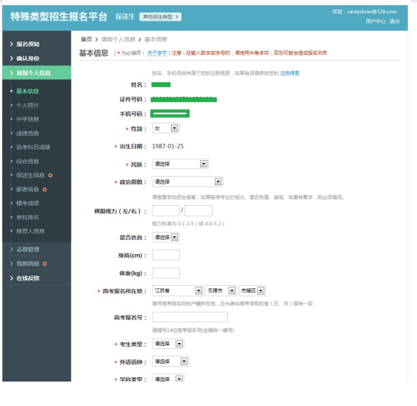The image size is (417, 406).
Task: Click the chevron arrow beside 报名须知
Action: 11,44
